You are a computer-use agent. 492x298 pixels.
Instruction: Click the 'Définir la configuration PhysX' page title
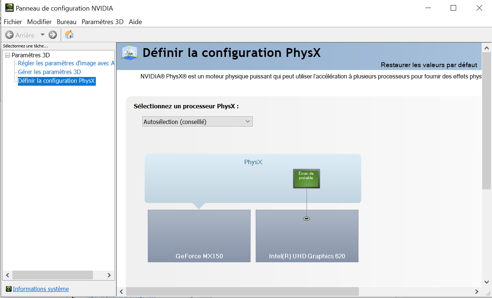click(232, 53)
